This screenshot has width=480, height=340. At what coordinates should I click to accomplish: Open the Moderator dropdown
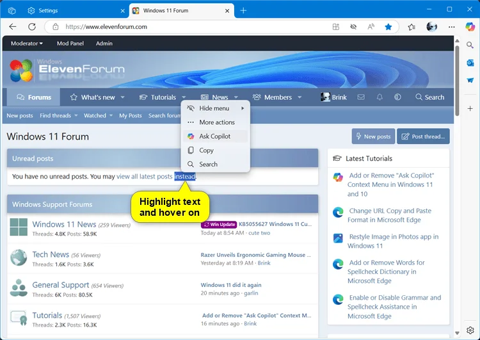coord(27,44)
